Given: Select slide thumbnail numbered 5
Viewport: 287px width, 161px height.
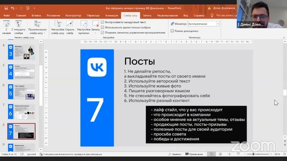Looking at the screenshot, I should pyautogui.click(x=22, y=91).
